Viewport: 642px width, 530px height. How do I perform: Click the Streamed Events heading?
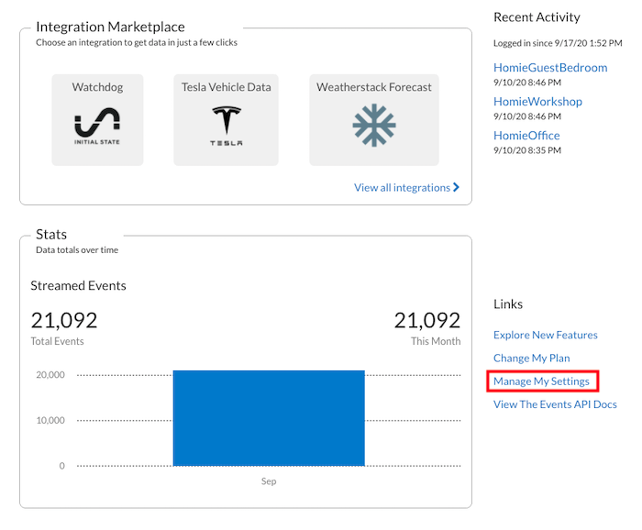point(78,286)
